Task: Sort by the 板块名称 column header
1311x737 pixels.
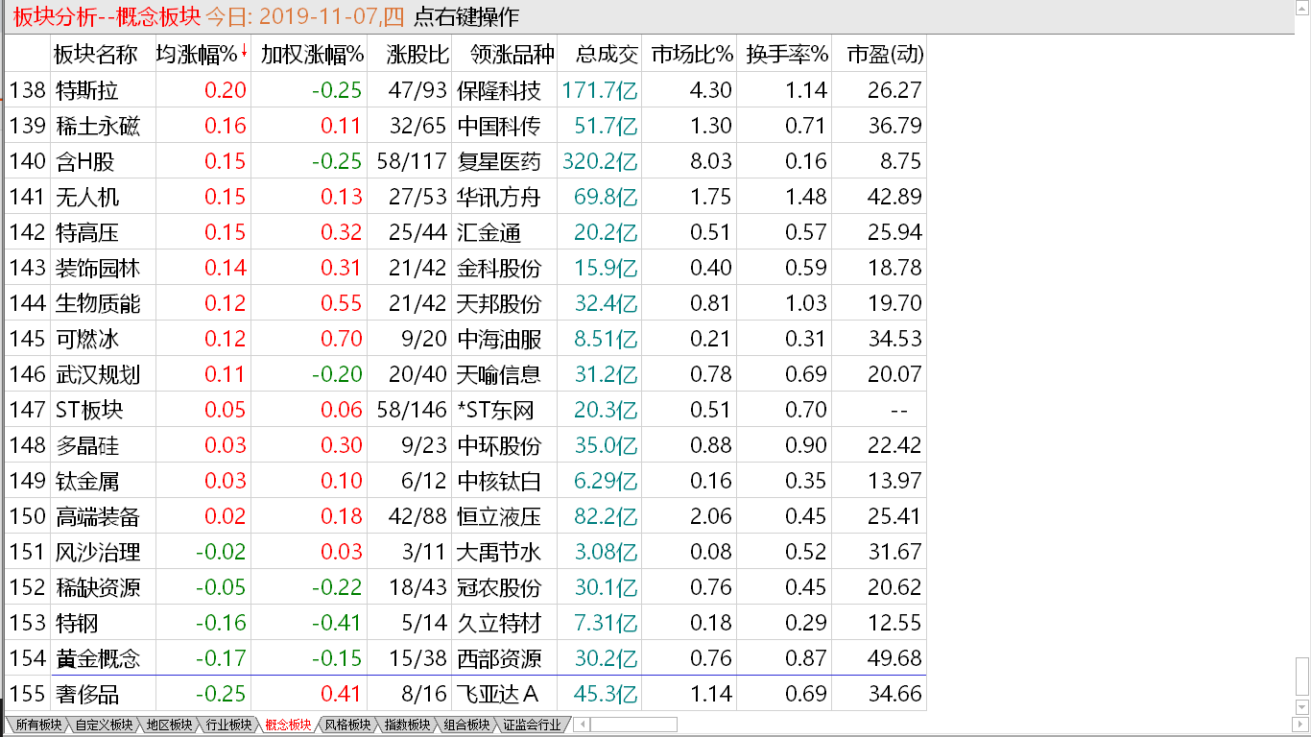Action: pyautogui.click(x=96, y=55)
